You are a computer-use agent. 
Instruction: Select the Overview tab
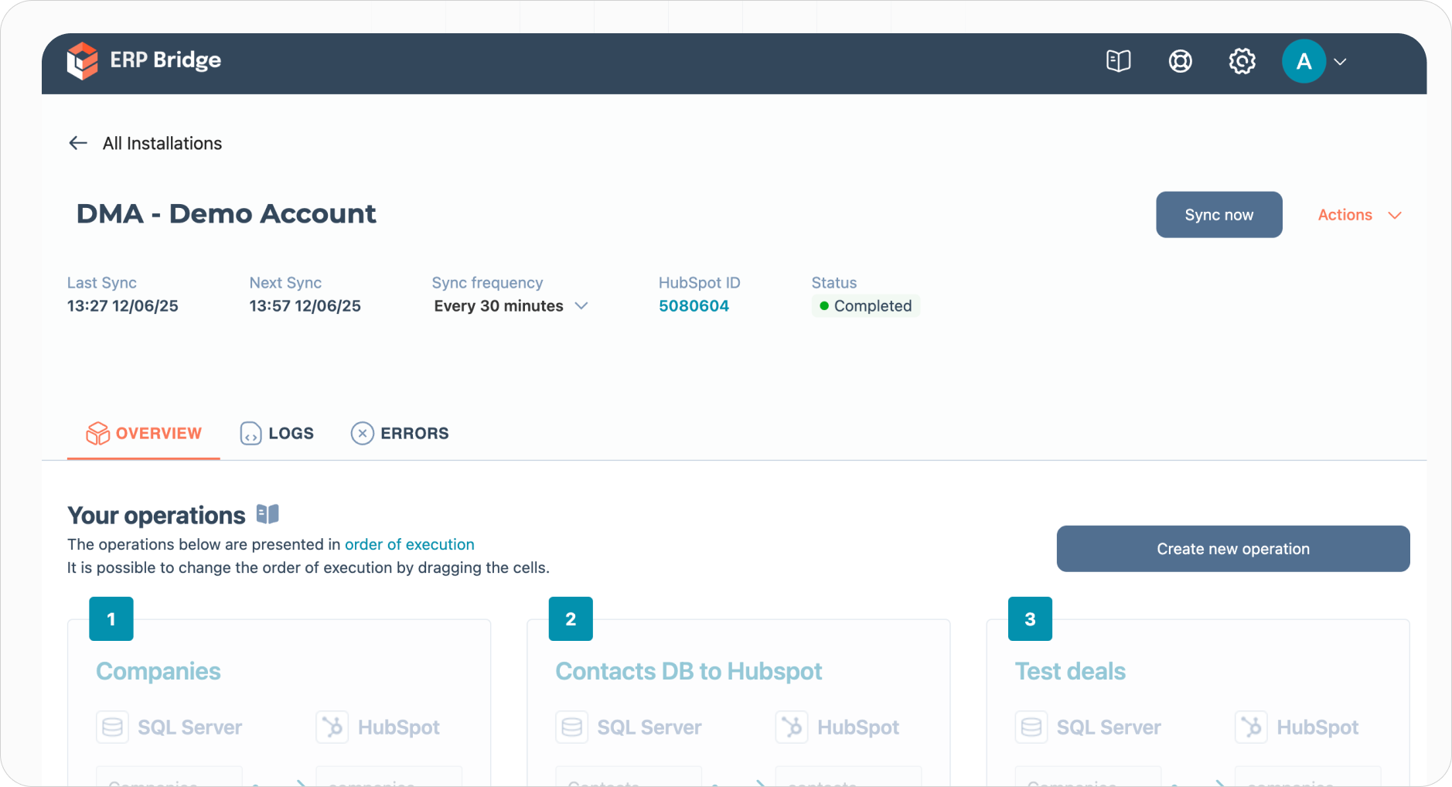click(x=144, y=434)
